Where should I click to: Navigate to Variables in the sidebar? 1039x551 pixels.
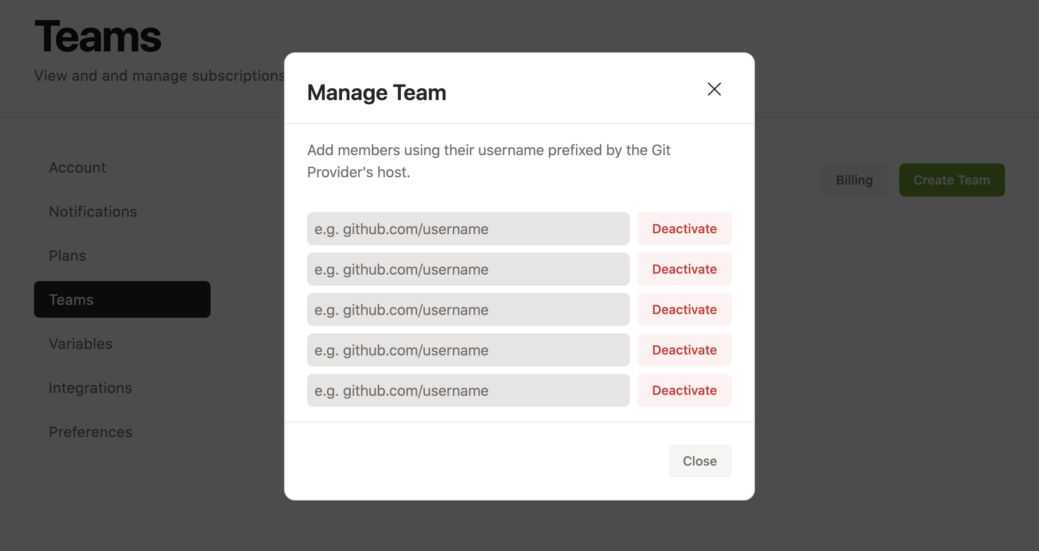80,344
